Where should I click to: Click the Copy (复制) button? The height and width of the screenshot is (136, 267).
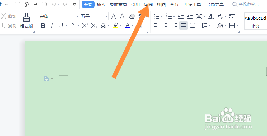(x=9, y=26)
